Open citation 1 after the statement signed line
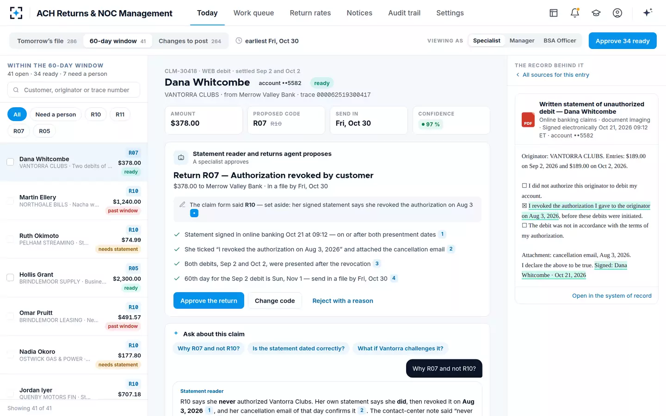666x416 pixels. [x=442, y=234]
